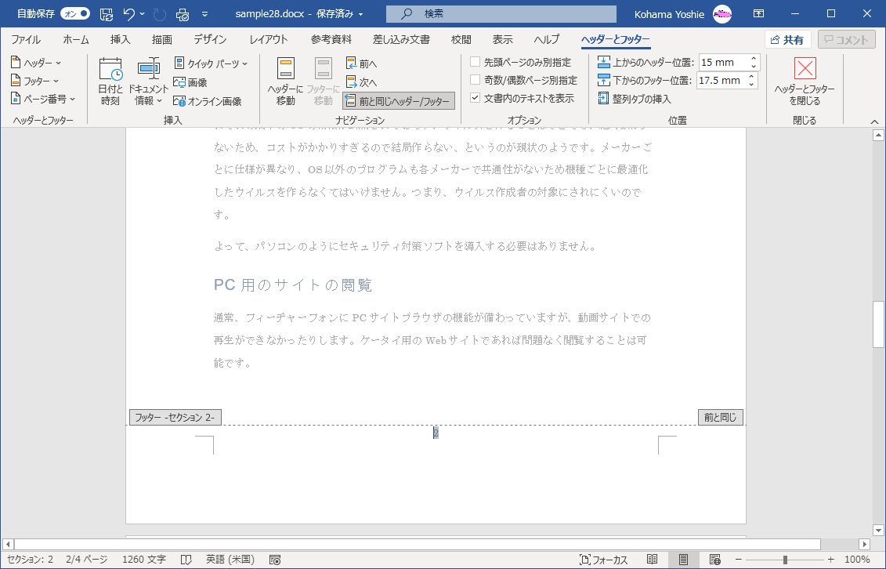
Task: Switch to フォーカス mode
Action: [603, 560]
